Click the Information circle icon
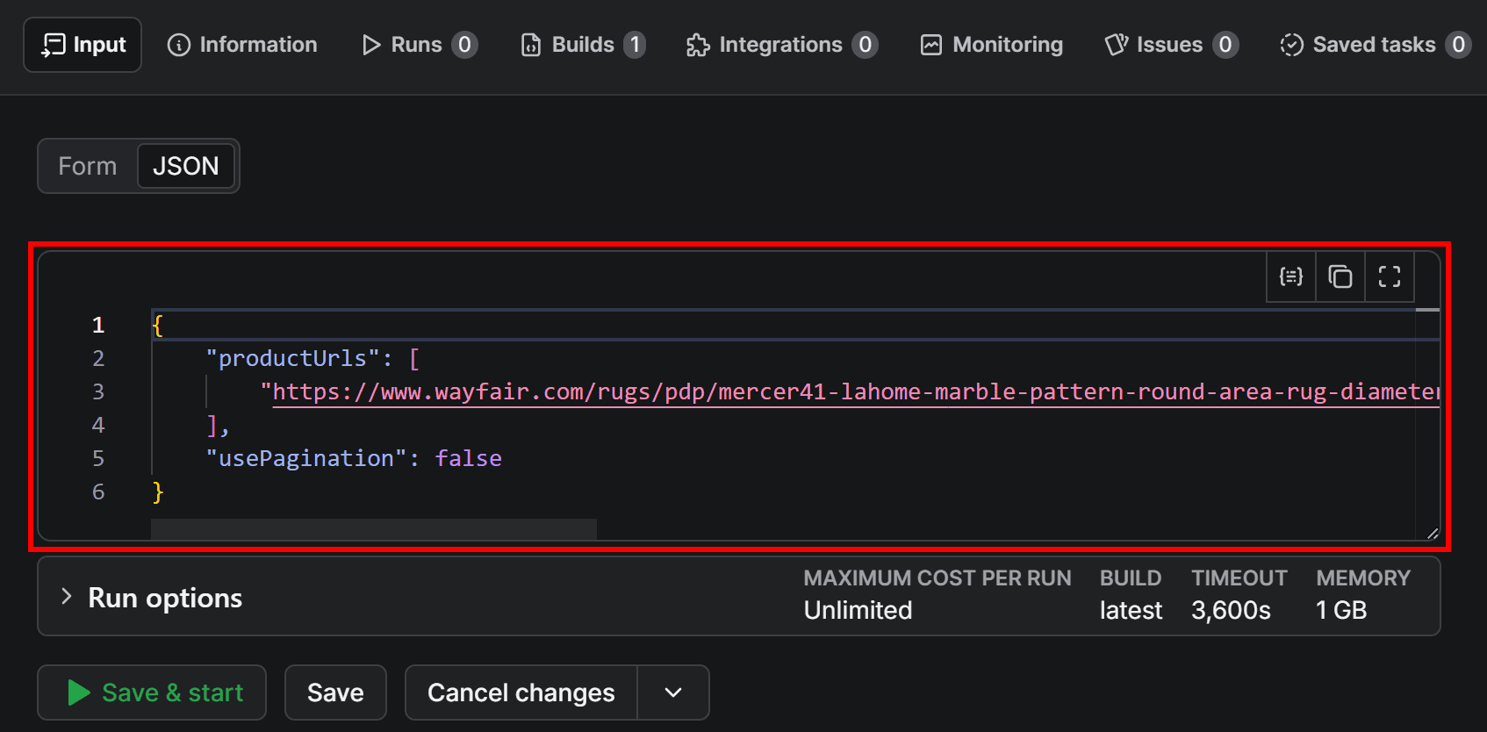 [x=179, y=45]
